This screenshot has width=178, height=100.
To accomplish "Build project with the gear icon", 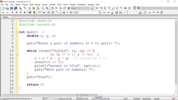I will pyautogui.click(x=52, y=8).
